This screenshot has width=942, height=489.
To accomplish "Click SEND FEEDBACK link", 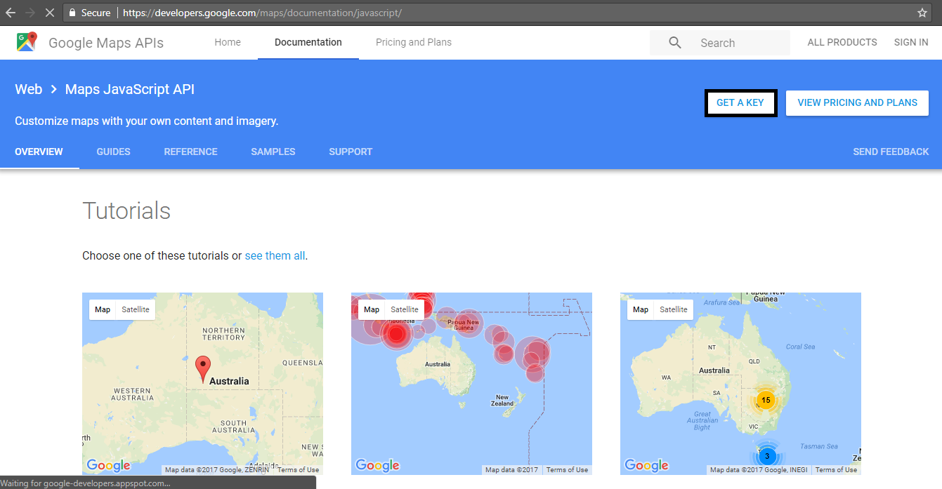I will [x=891, y=152].
